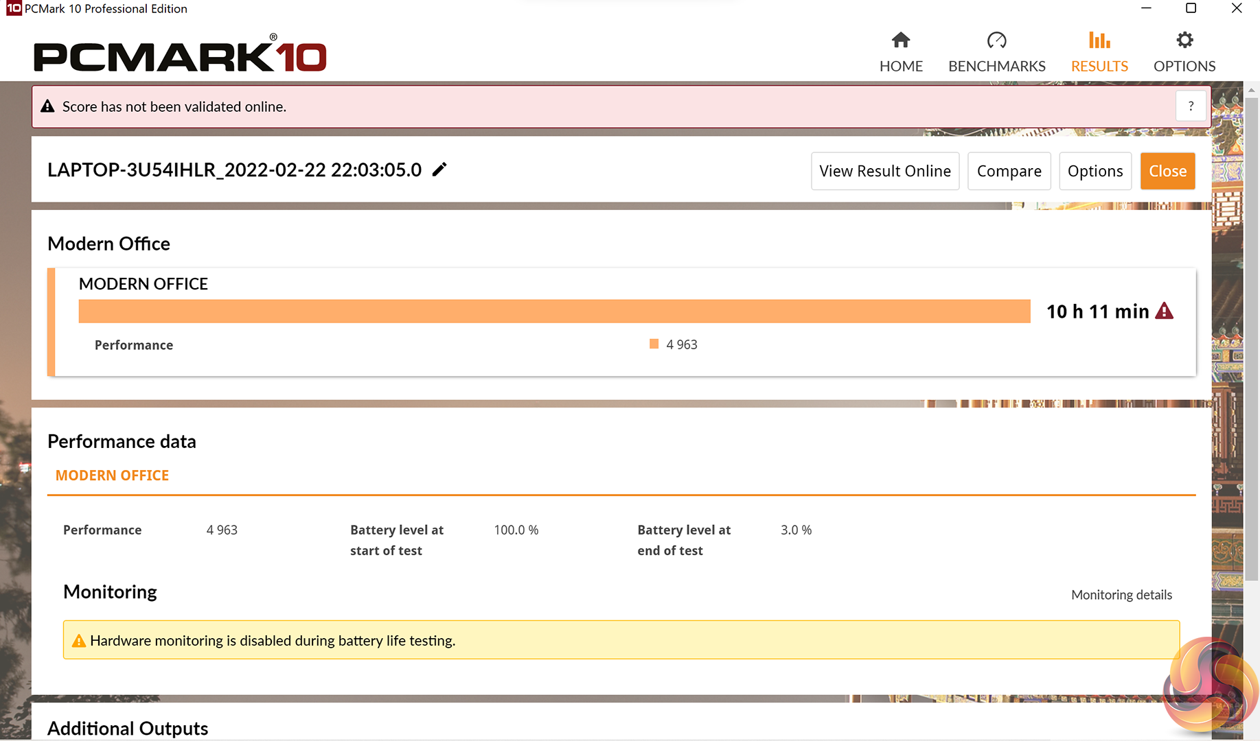The width and height of the screenshot is (1260, 741).
Task: Close the PCMark 10 window
Action: pos(1237,8)
